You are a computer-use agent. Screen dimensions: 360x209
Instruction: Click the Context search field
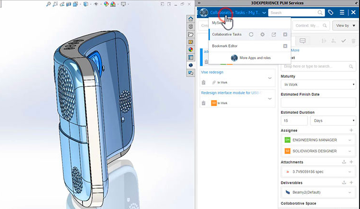(x=311, y=25)
